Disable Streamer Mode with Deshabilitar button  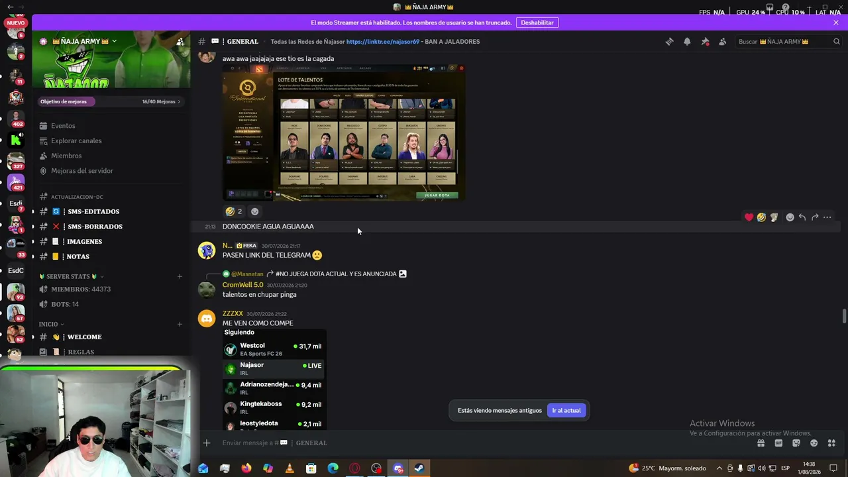[537, 23]
